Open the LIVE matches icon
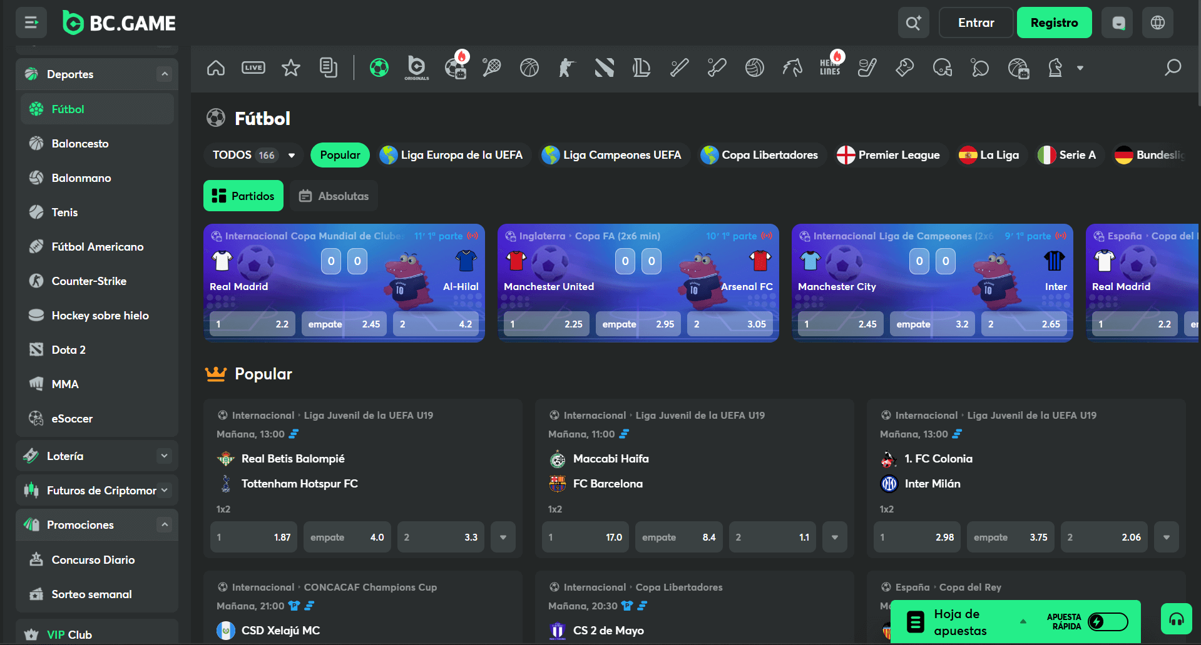The image size is (1201, 645). (253, 67)
